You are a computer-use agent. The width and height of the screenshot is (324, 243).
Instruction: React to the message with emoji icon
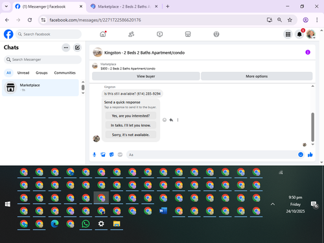[165, 120]
